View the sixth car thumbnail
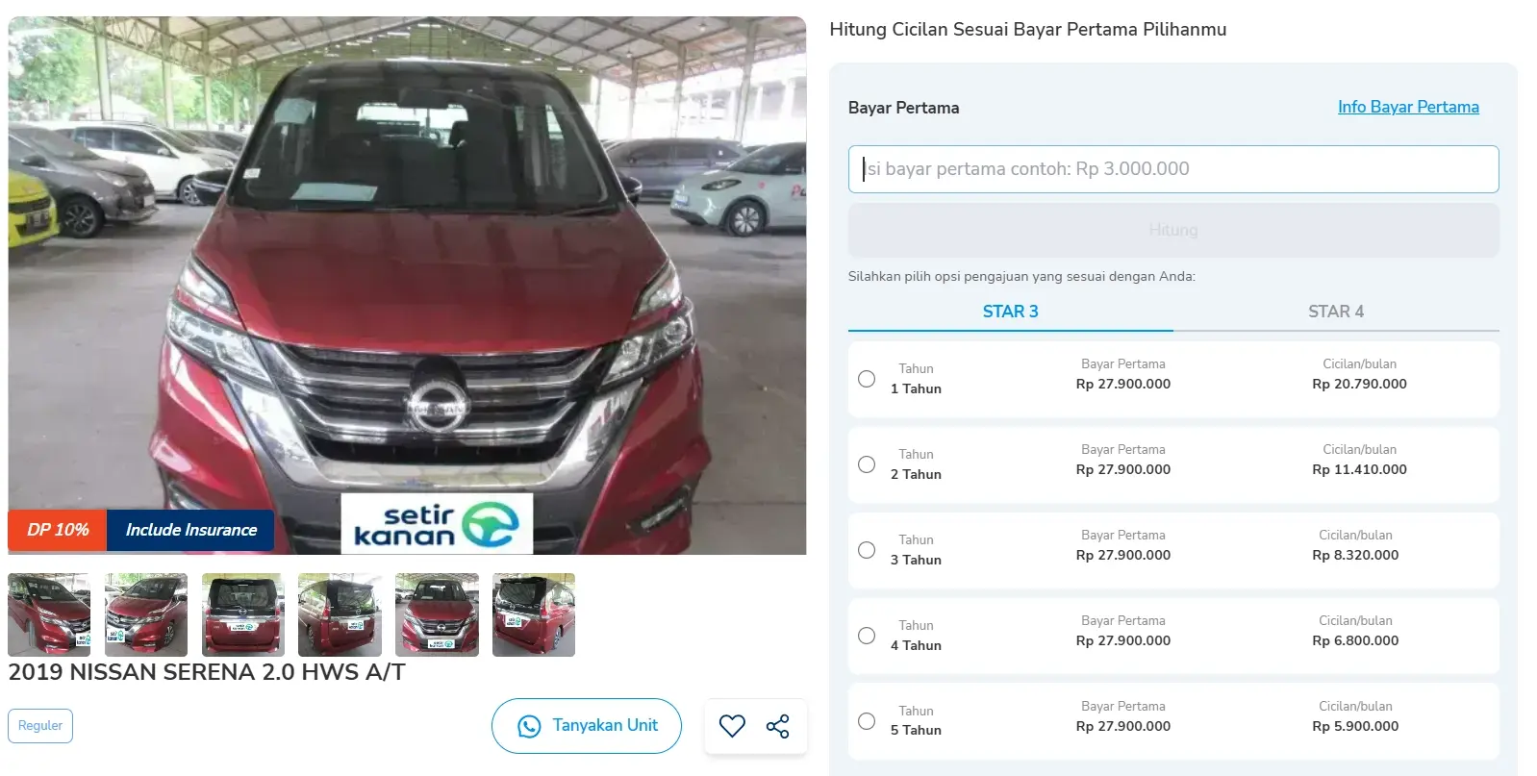The height and width of the screenshot is (776, 1537). pyautogui.click(x=534, y=614)
